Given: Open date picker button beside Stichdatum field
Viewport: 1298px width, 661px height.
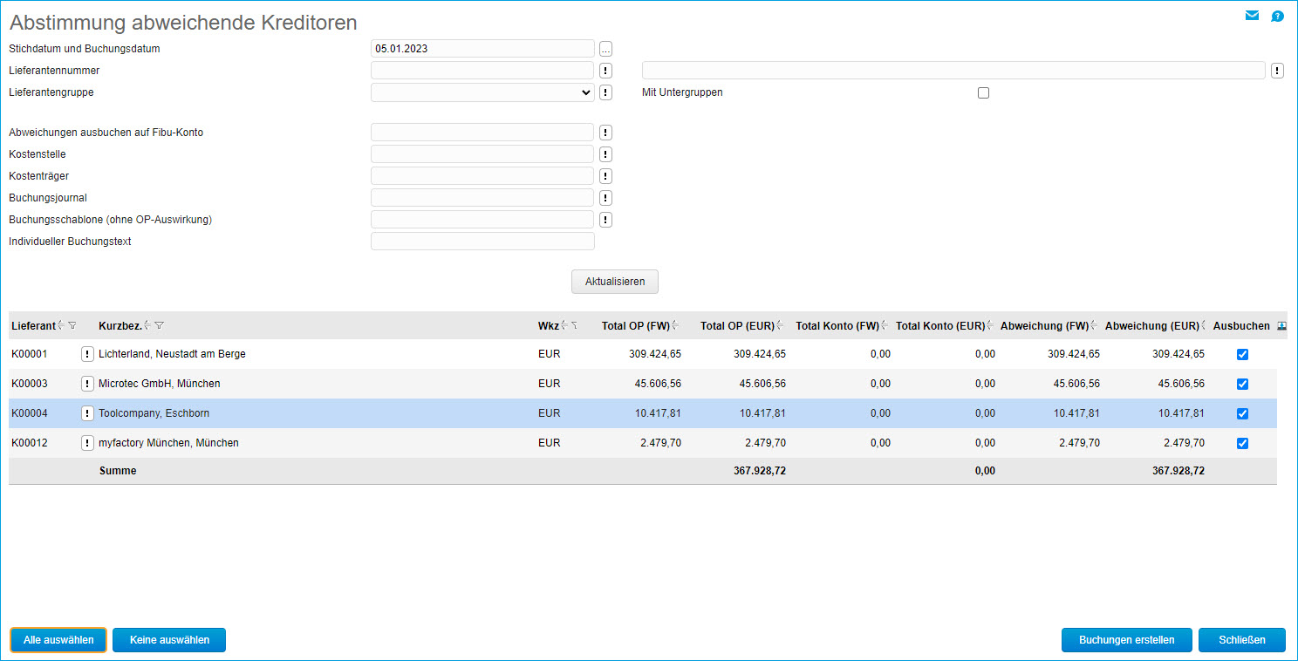Looking at the screenshot, I should [x=606, y=49].
